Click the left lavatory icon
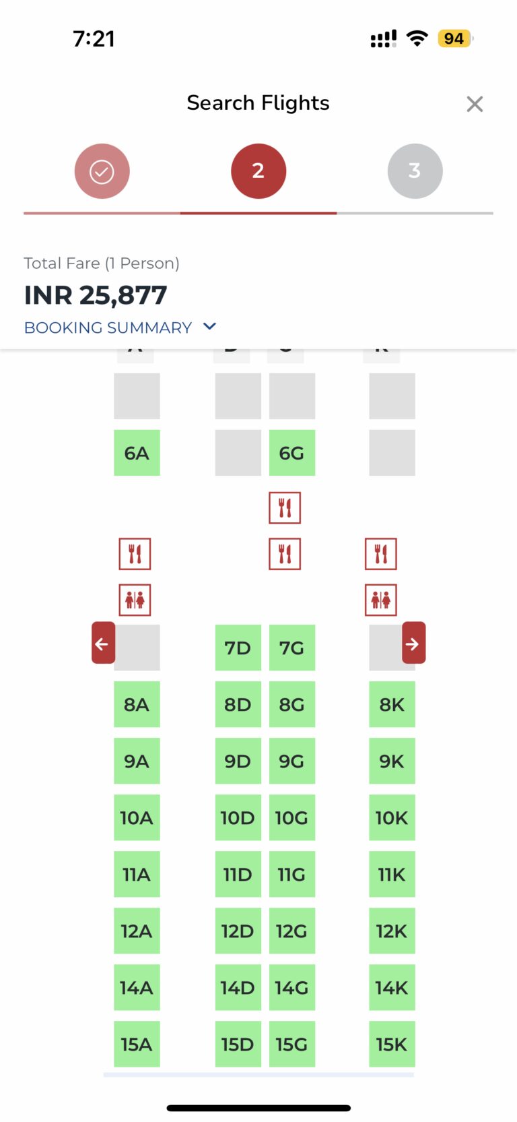The height and width of the screenshot is (1122, 517). coord(135,599)
